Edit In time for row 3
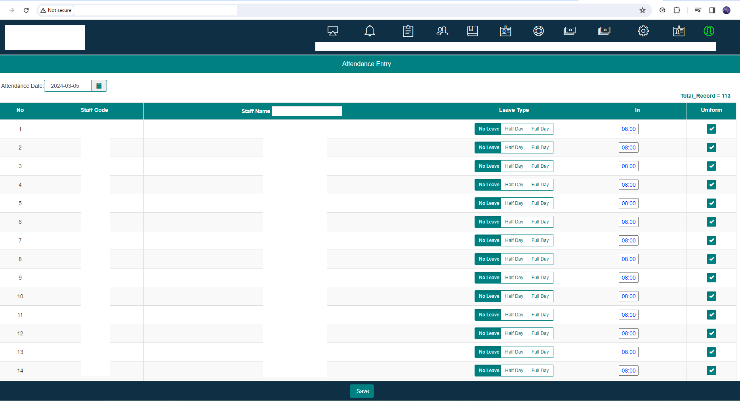The height and width of the screenshot is (401, 740). (629, 166)
